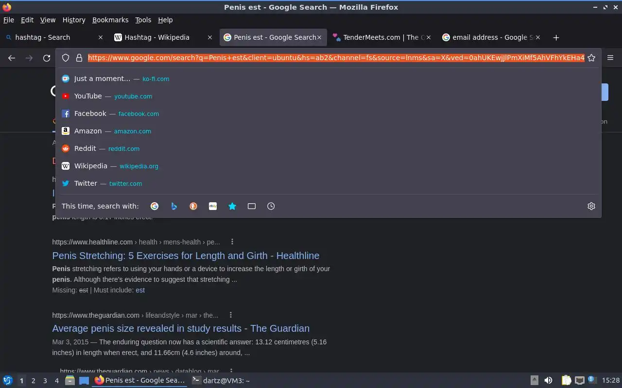Open a new tab with the plus button
This screenshot has width=622, height=388.
pyautogui.click(x=556, y=37)
